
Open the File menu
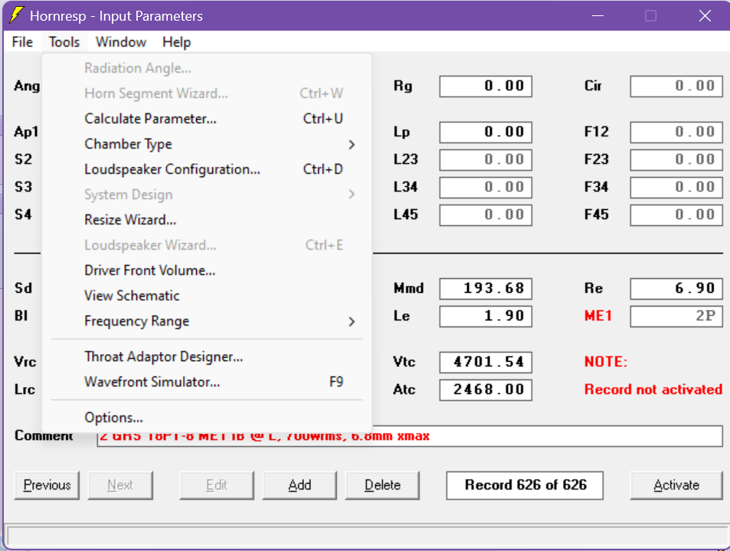[x=22, y=42]
